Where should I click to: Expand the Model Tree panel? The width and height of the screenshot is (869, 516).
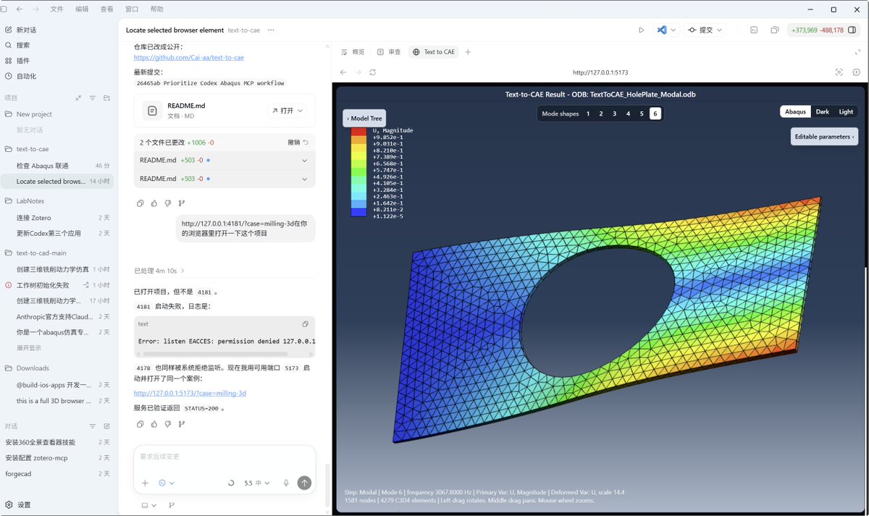click(x=364, y=118)
